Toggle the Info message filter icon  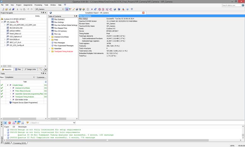tap(23, 123)
